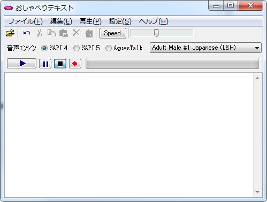Click the scrollbar down arrow
This screenshot has width=267, height=202.
257,192
